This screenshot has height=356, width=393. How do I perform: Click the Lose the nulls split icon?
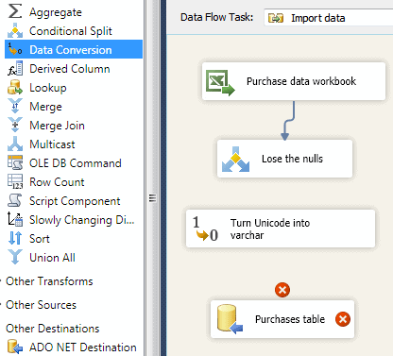point(235,160)
